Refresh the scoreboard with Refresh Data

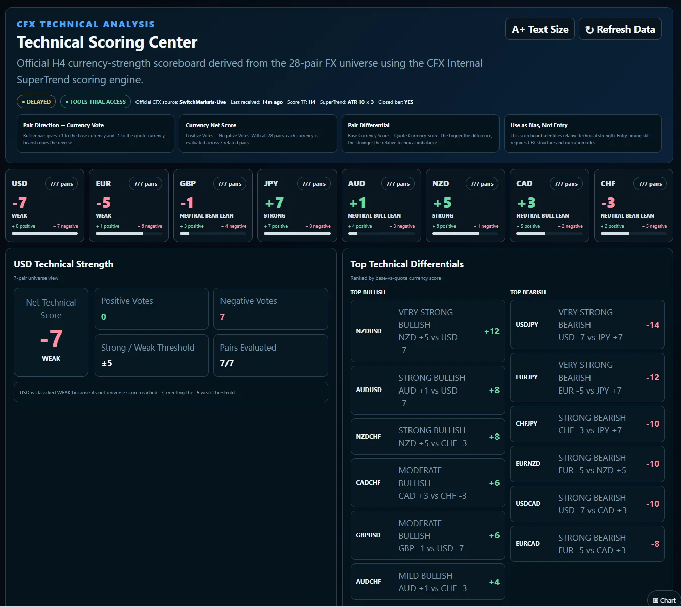[x=620, y=29]
